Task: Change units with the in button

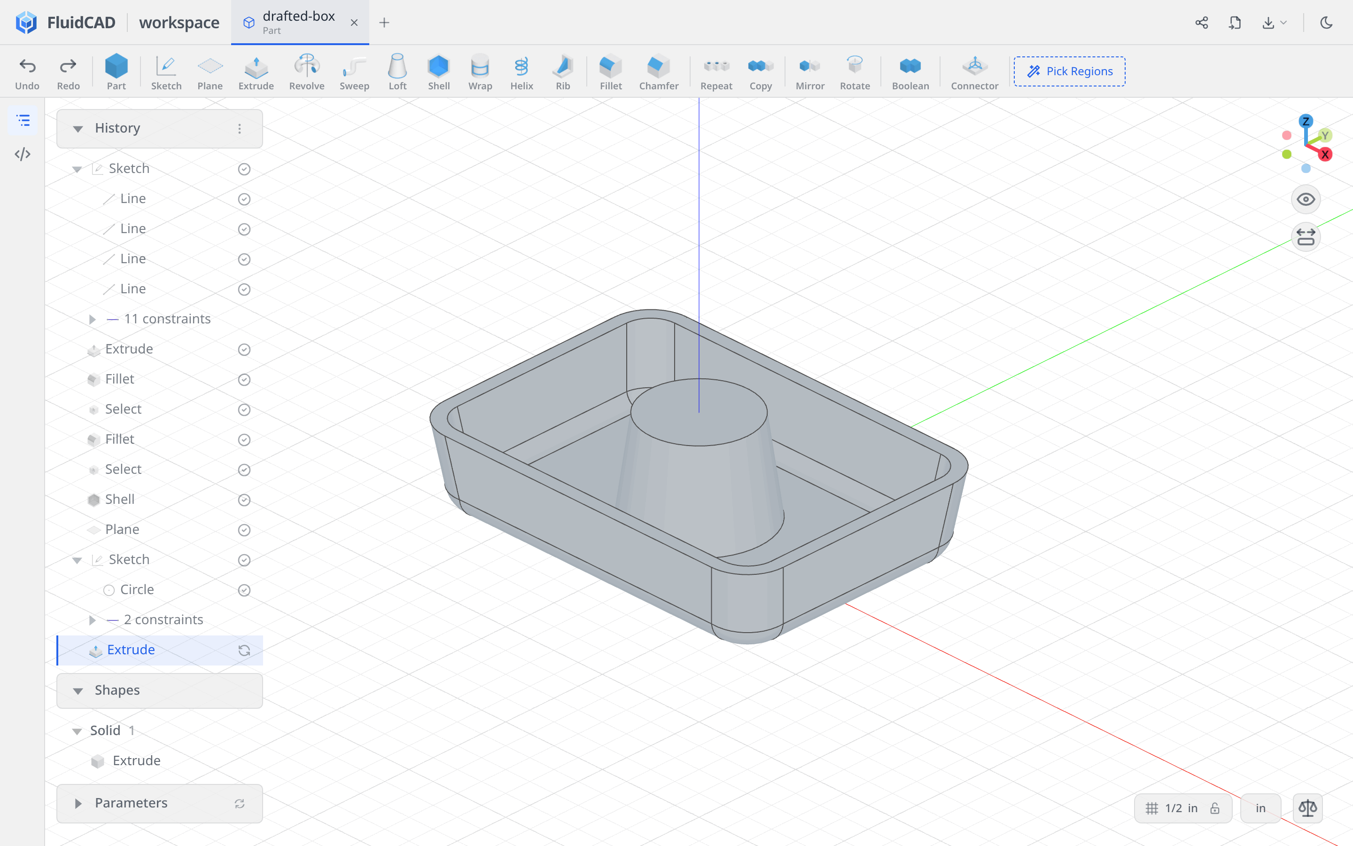Action: (1260, 808)
